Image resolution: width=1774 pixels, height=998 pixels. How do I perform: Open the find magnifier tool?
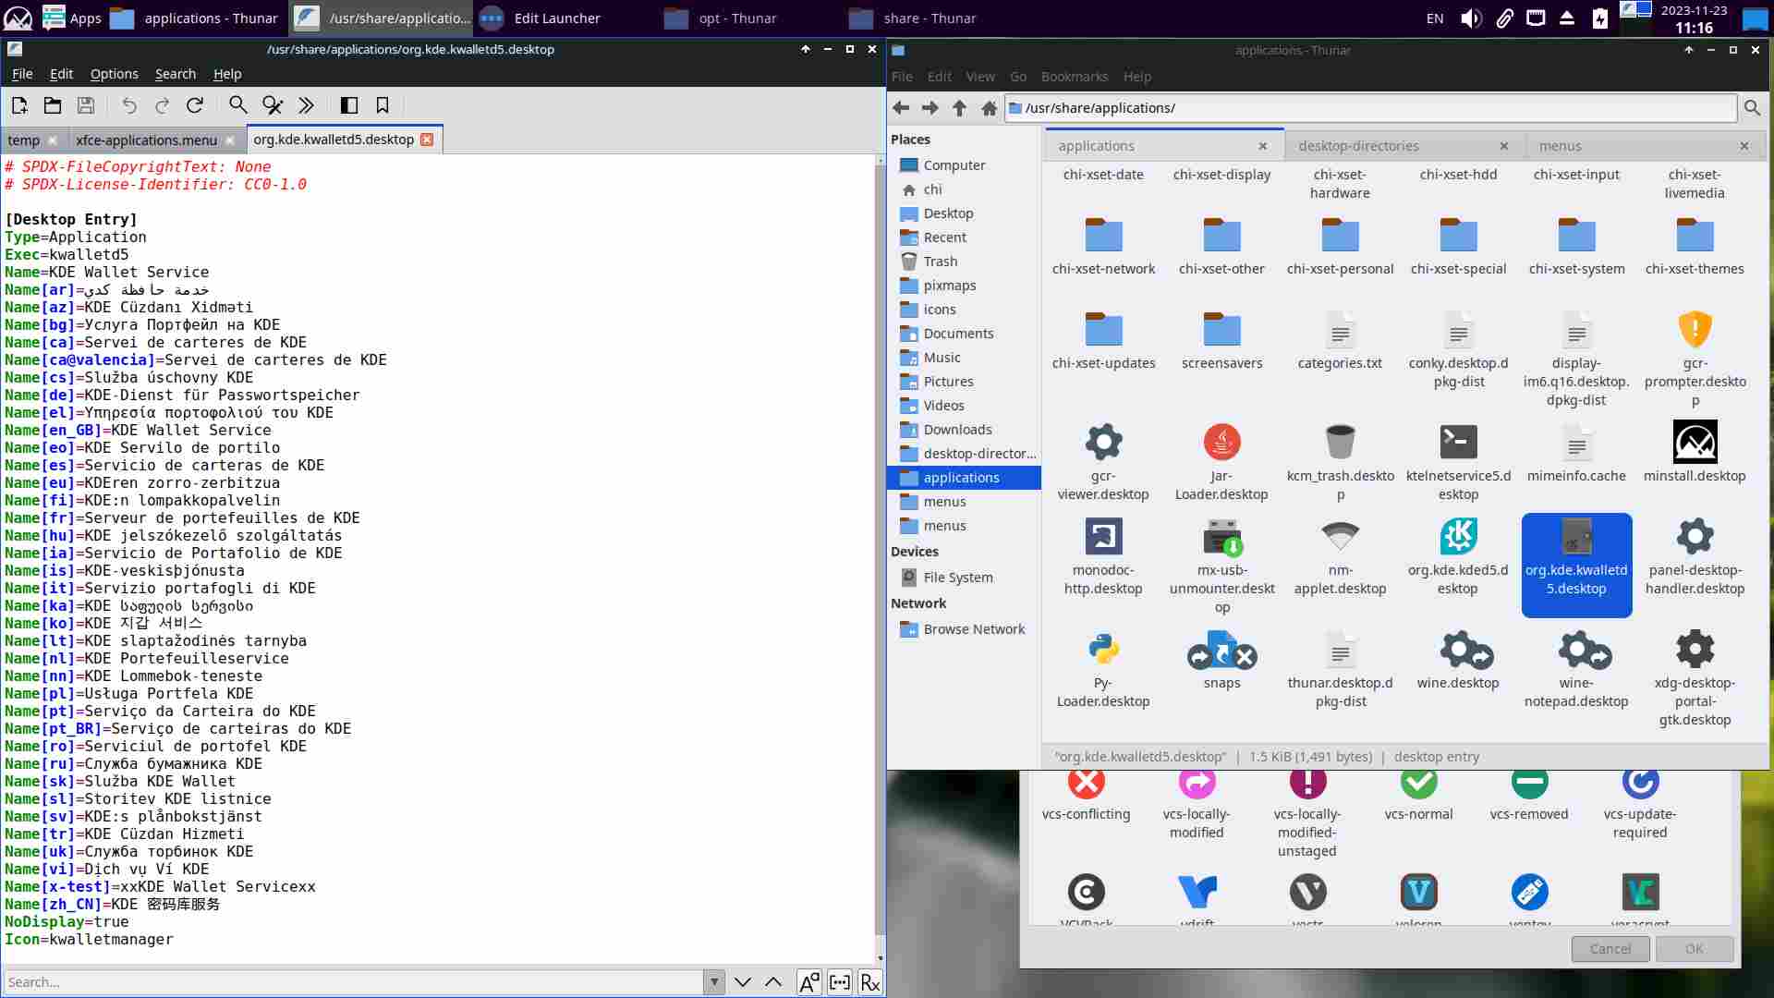pyautogui.click(x=237, y=105)
